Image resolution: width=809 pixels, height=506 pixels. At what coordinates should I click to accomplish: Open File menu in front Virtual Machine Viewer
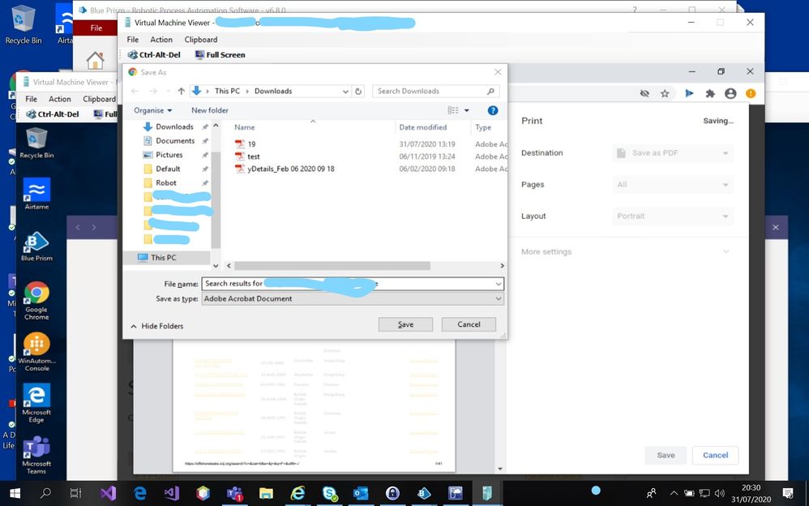pyautogui.click(x=133, y=39)
